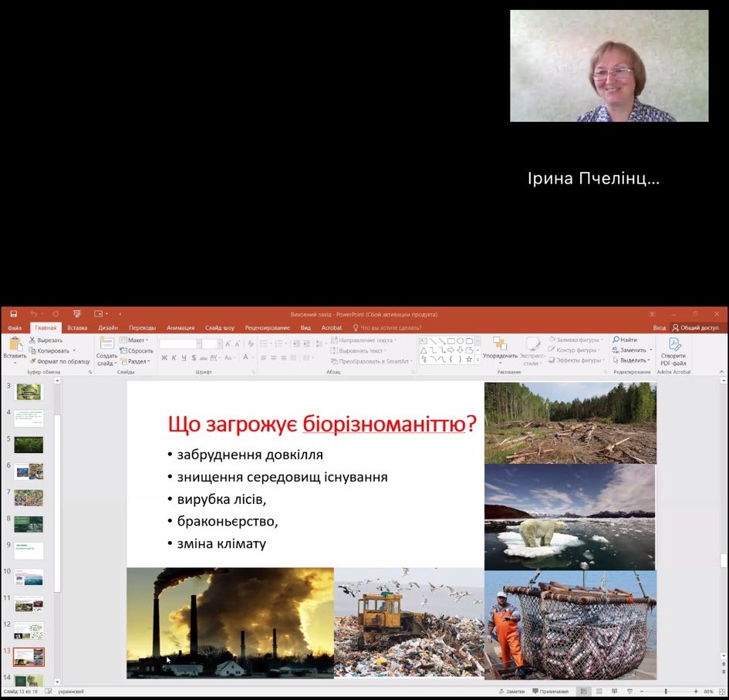Start slideshow from status bar icon
This screenshot has width=729, height=700.
pos(629,692)
